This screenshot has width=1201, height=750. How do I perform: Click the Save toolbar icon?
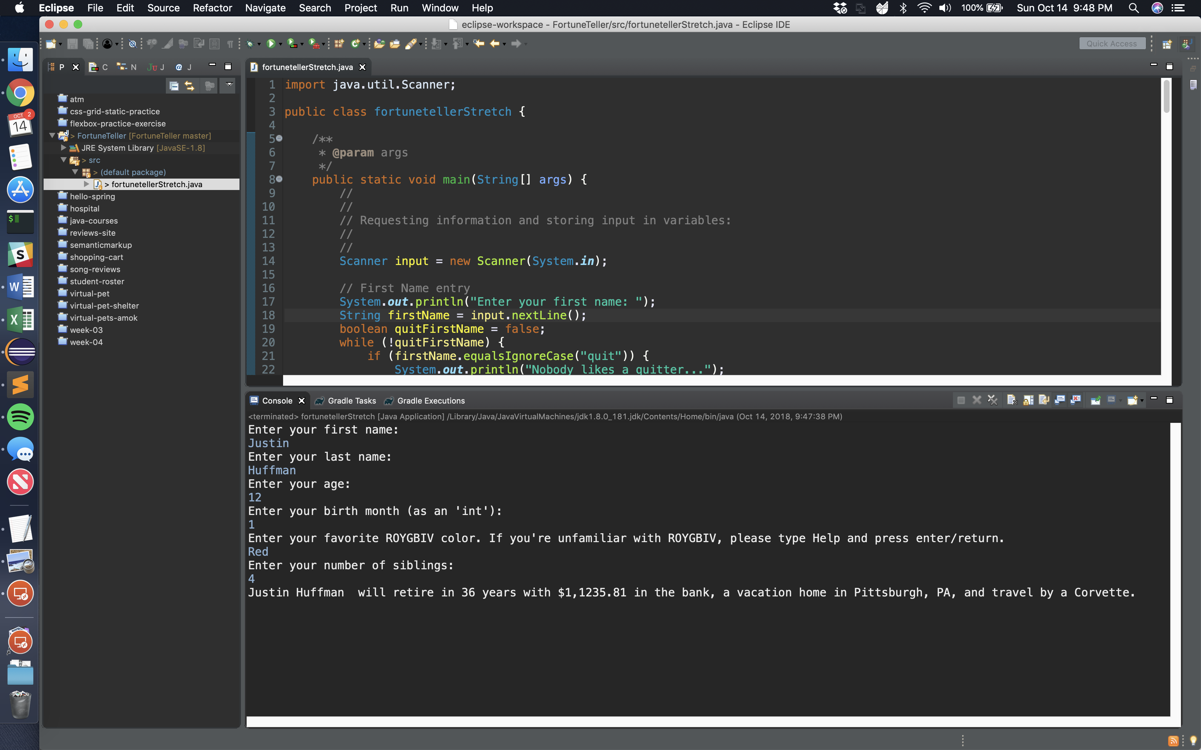pos(73,44)
